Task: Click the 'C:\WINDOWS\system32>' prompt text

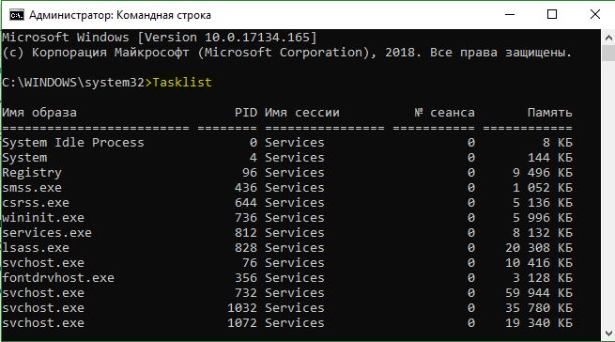Action: click(77, 83)
